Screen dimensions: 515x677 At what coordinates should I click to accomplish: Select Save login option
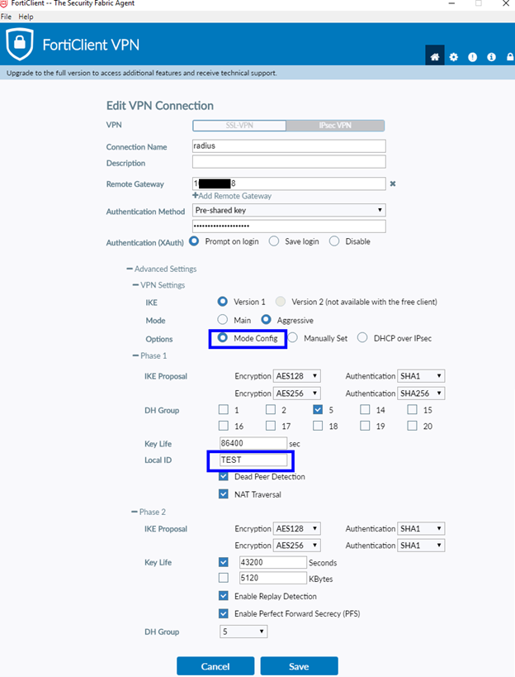[x=274, y=241]
